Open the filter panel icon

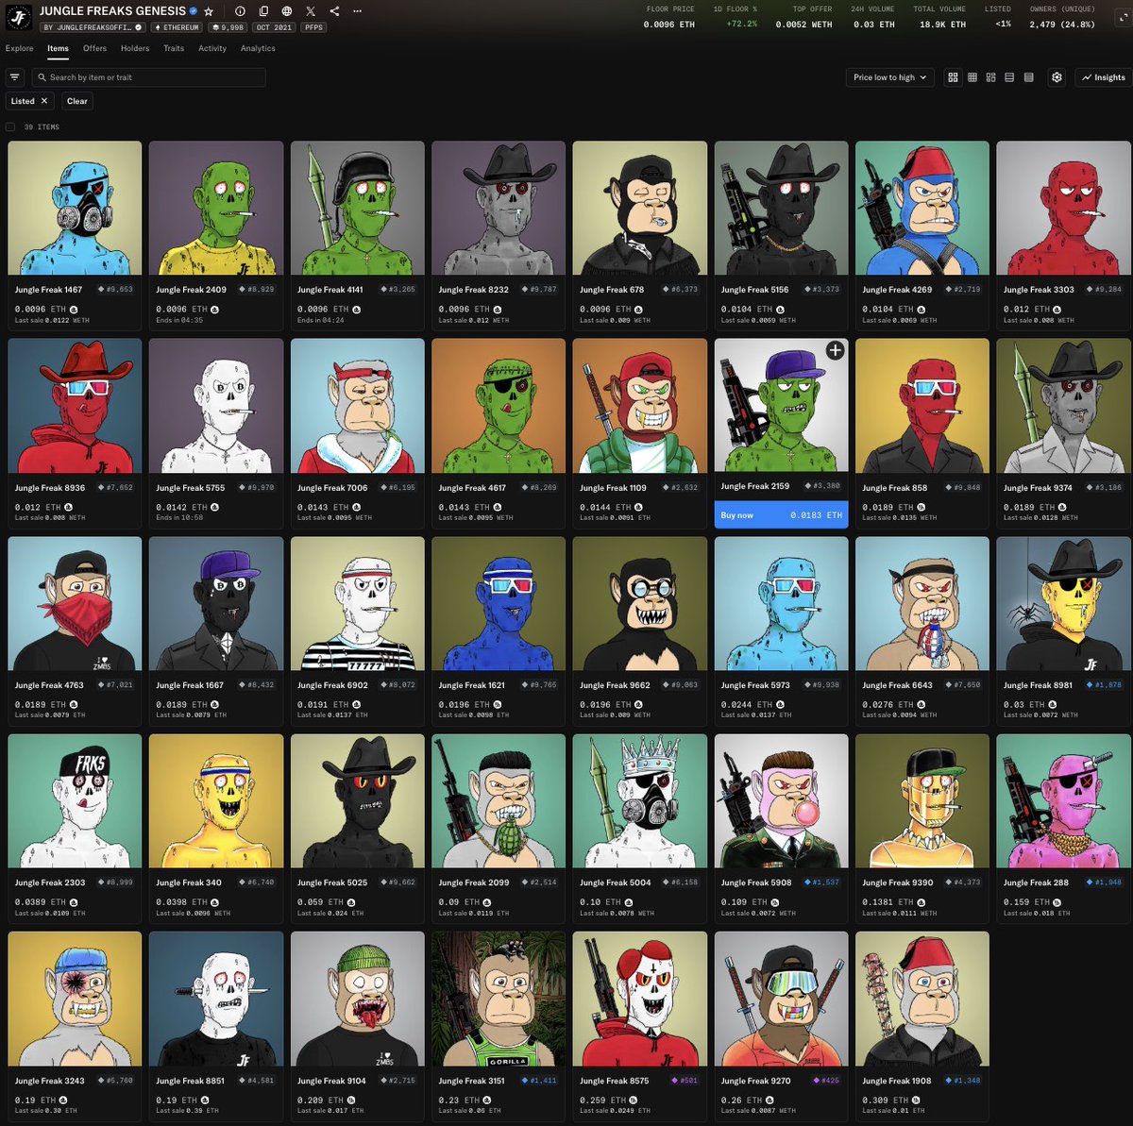tap(14, 77)
